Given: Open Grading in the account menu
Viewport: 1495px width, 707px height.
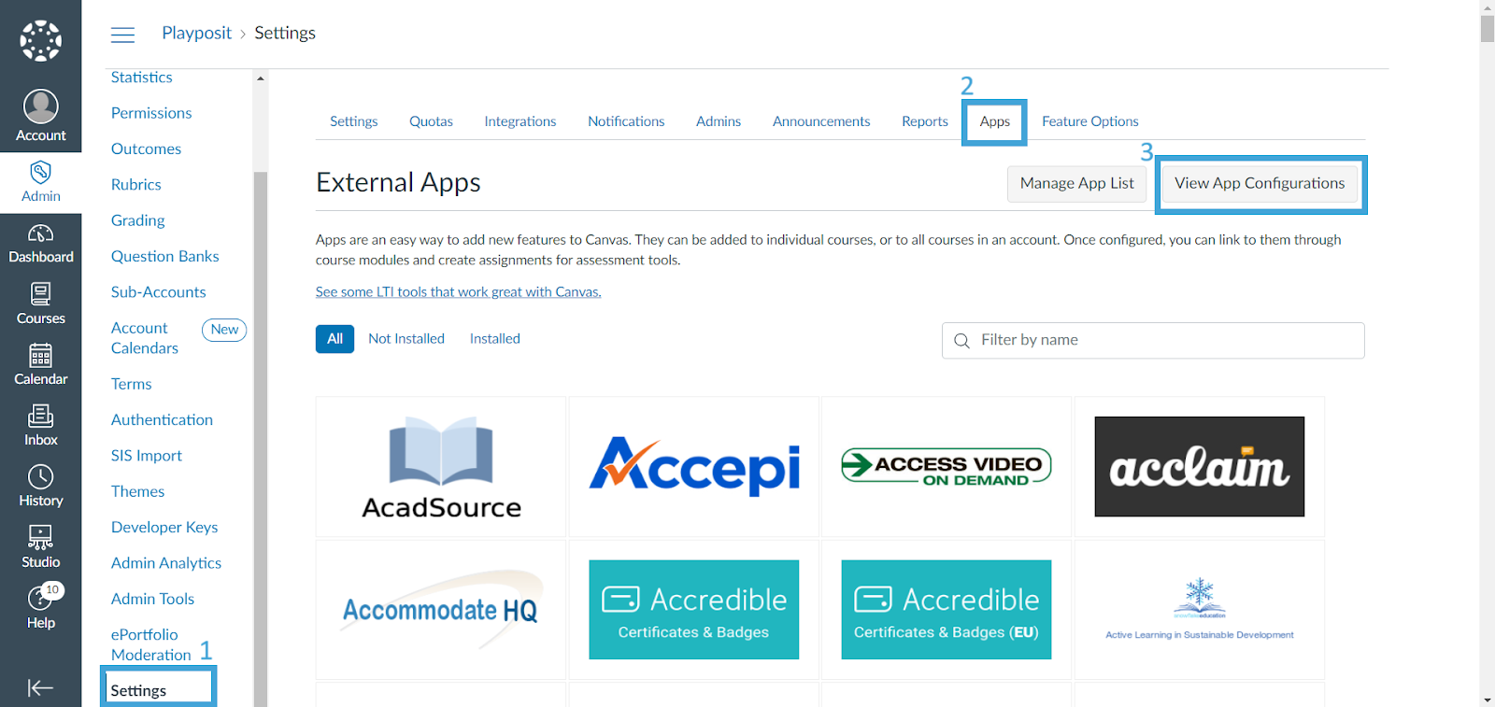Looking at the screenshot, I should pos(138,220).
